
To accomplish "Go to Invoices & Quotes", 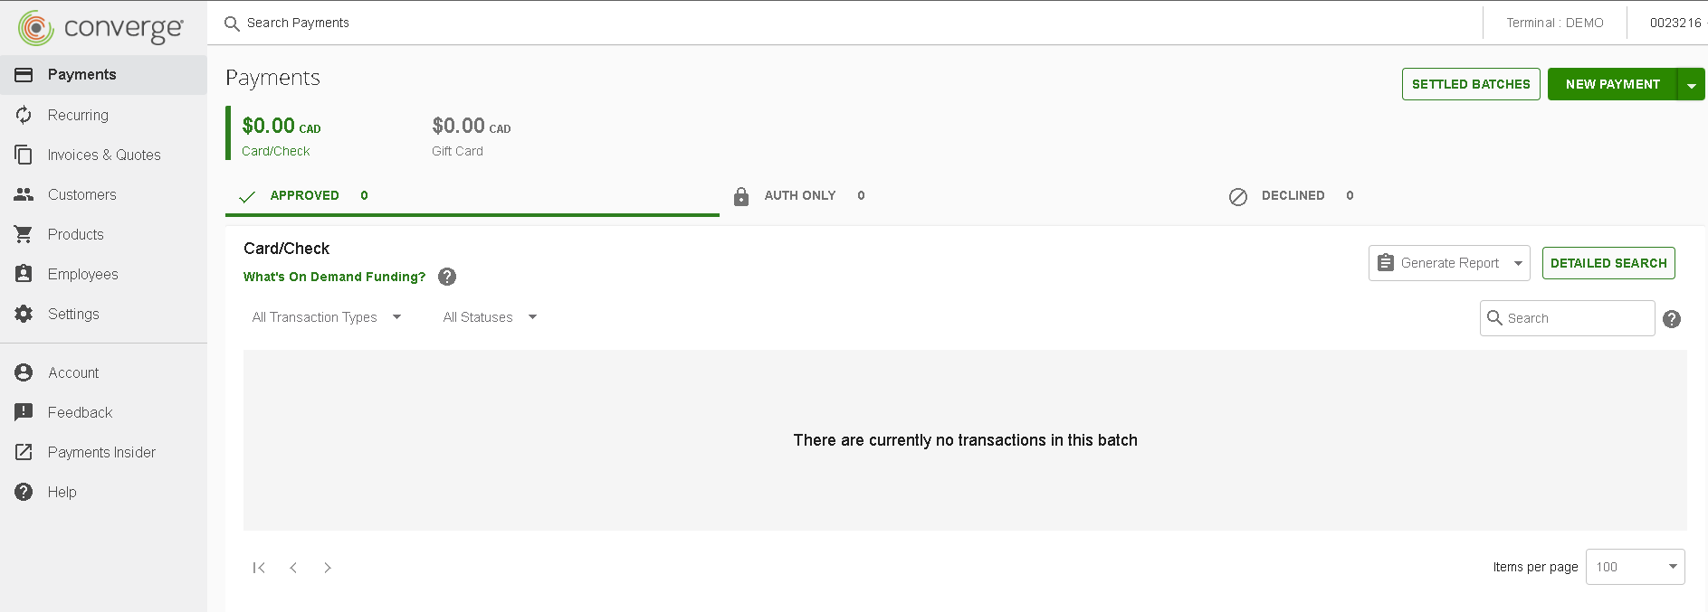I will pos(103,155).
